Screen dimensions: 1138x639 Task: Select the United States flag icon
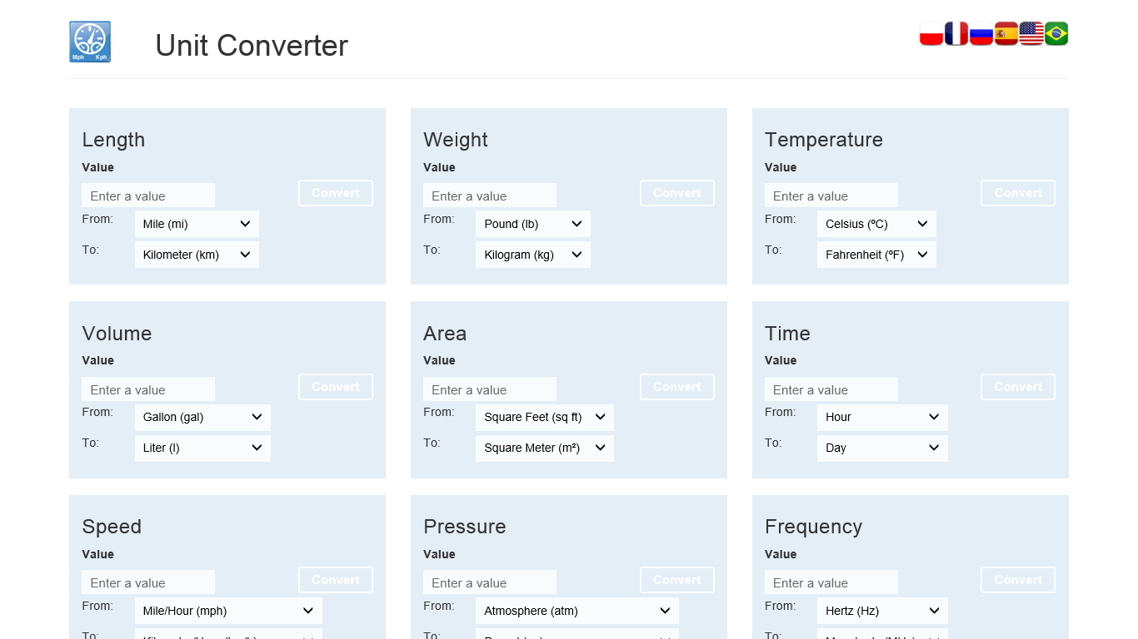point(1031,34)
